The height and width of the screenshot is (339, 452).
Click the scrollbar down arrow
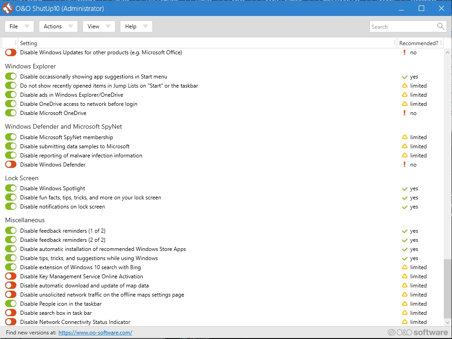(x=447, y=323)
